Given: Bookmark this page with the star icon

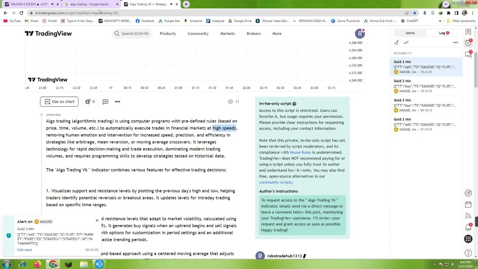Looking at the screenshot, I should tap(415, 13).
